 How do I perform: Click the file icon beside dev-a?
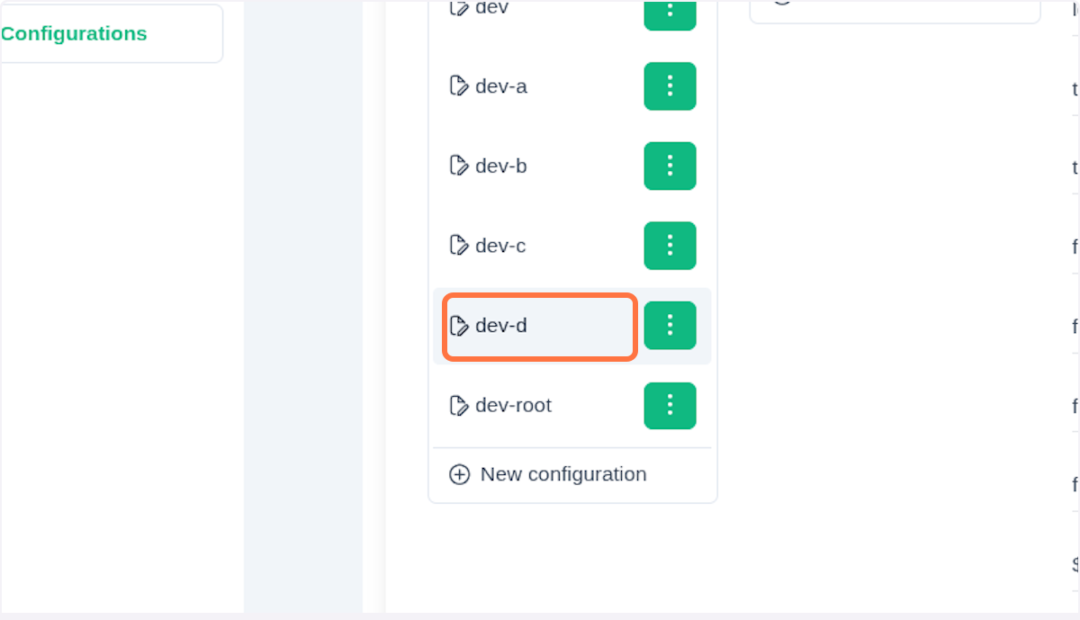[x=459, y=86]
